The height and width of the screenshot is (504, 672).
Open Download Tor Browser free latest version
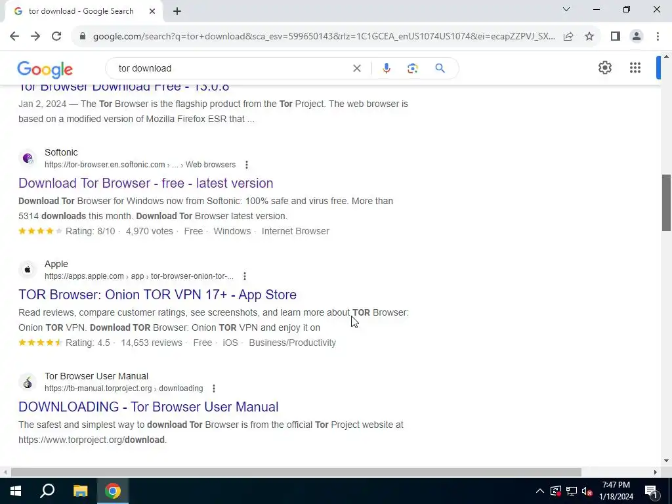146,183
